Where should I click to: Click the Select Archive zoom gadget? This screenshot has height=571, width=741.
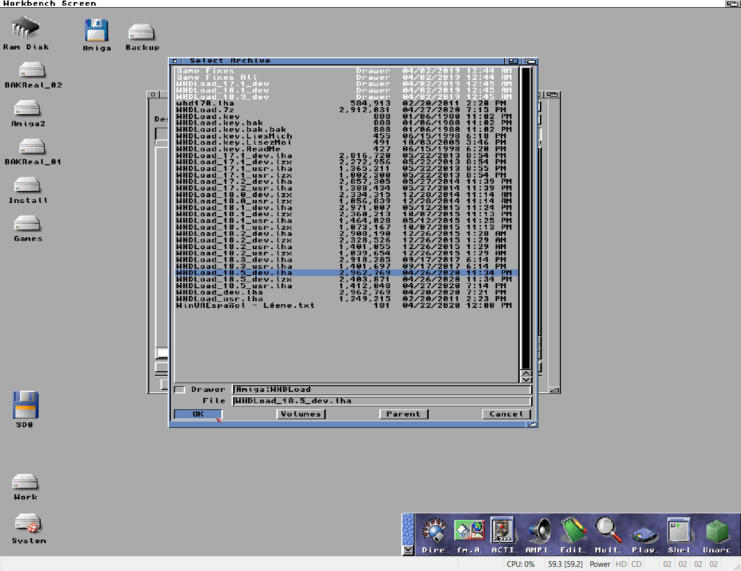pos(513,61)
